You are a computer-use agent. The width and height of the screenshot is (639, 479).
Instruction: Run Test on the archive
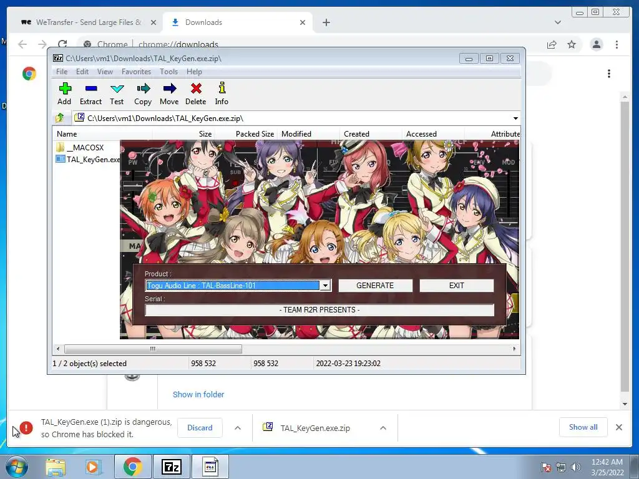click(x=117, y=94)
